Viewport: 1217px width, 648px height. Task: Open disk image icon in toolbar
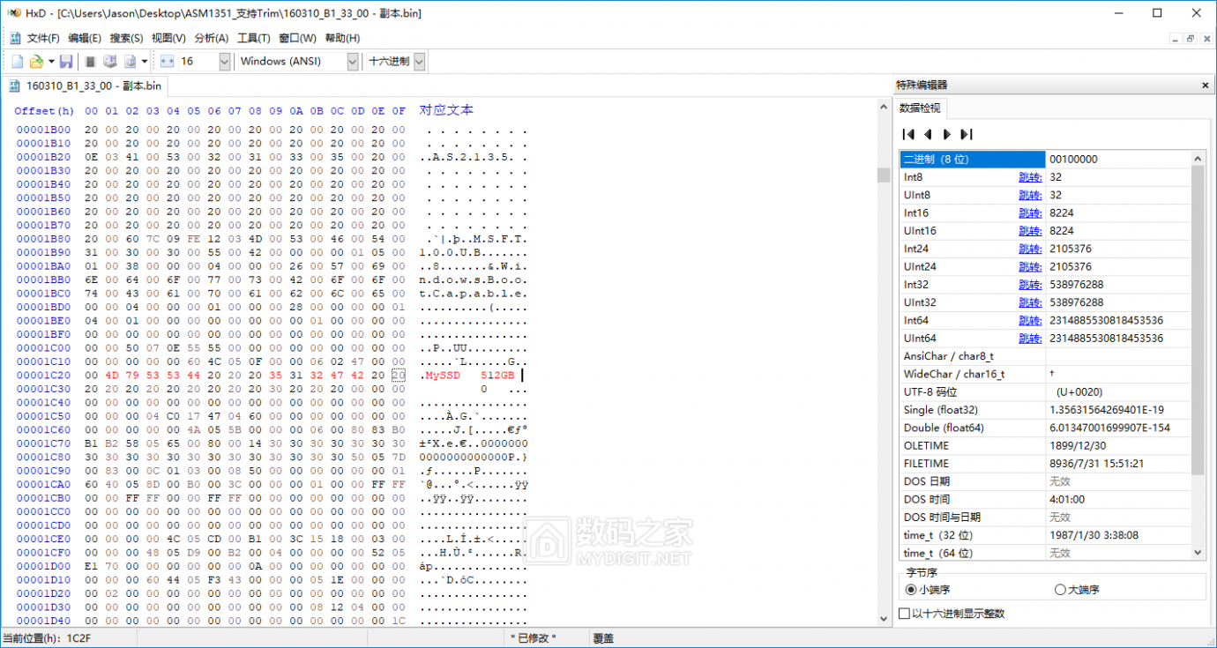pyautogui.click(x=131, y=62)
